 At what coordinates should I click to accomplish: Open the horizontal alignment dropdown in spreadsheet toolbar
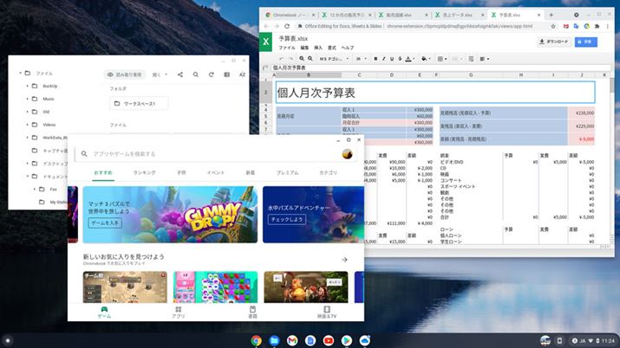(485, 59)
